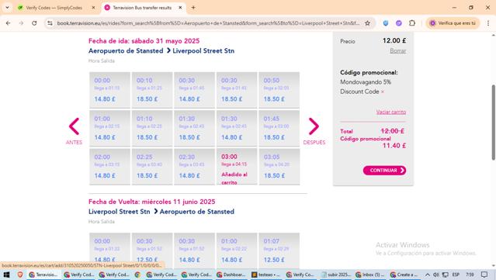
Task: Choose the outbound 01:45 departure slot
Action: (x=279, y=128)
